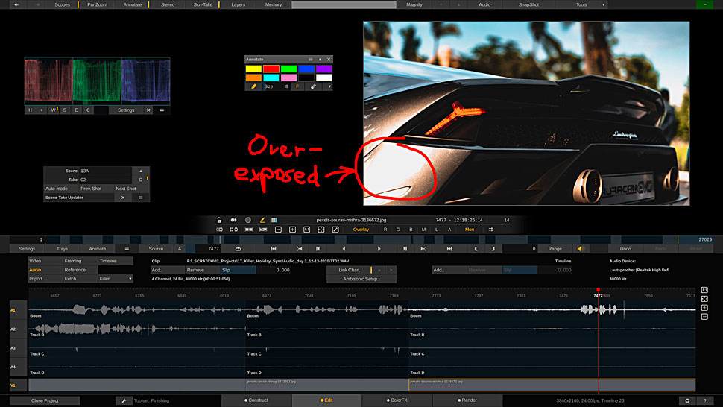Screen dimensions: 723x407
Task: Collapse the Annotate panel with up arrow
Action: pyautogui.click(x=320, y=60)
